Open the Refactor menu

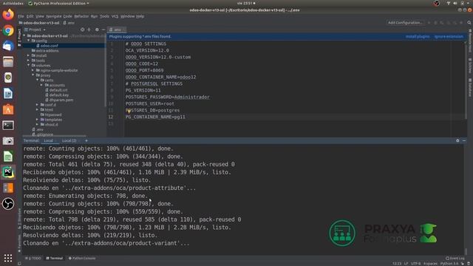[x=81, y=16]
